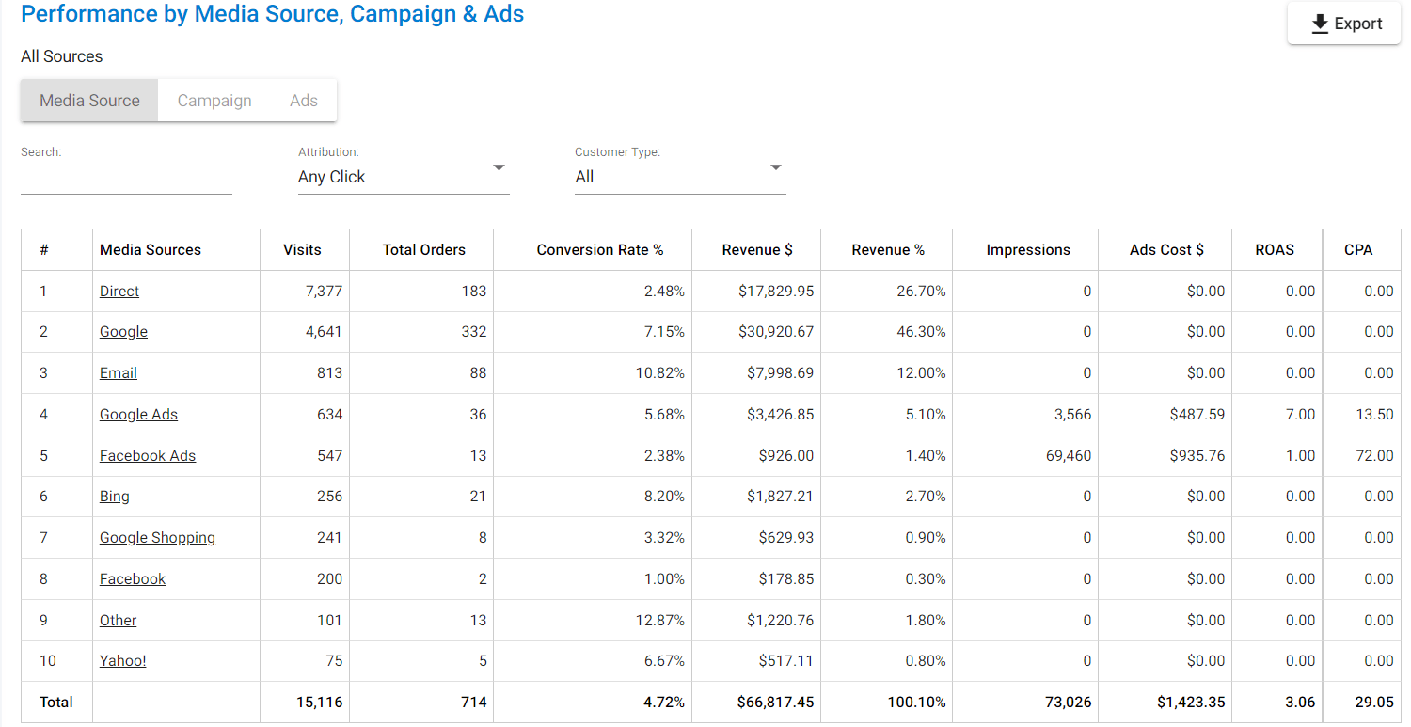Viewport: 1411px width, 727px height.
Task: Switch to the Ads tab
Action: [303, 101]
